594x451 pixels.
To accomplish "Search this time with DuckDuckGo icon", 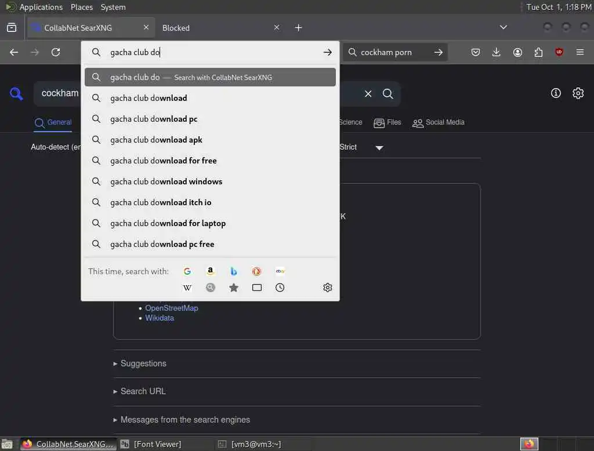I will (x=256, y=271).
